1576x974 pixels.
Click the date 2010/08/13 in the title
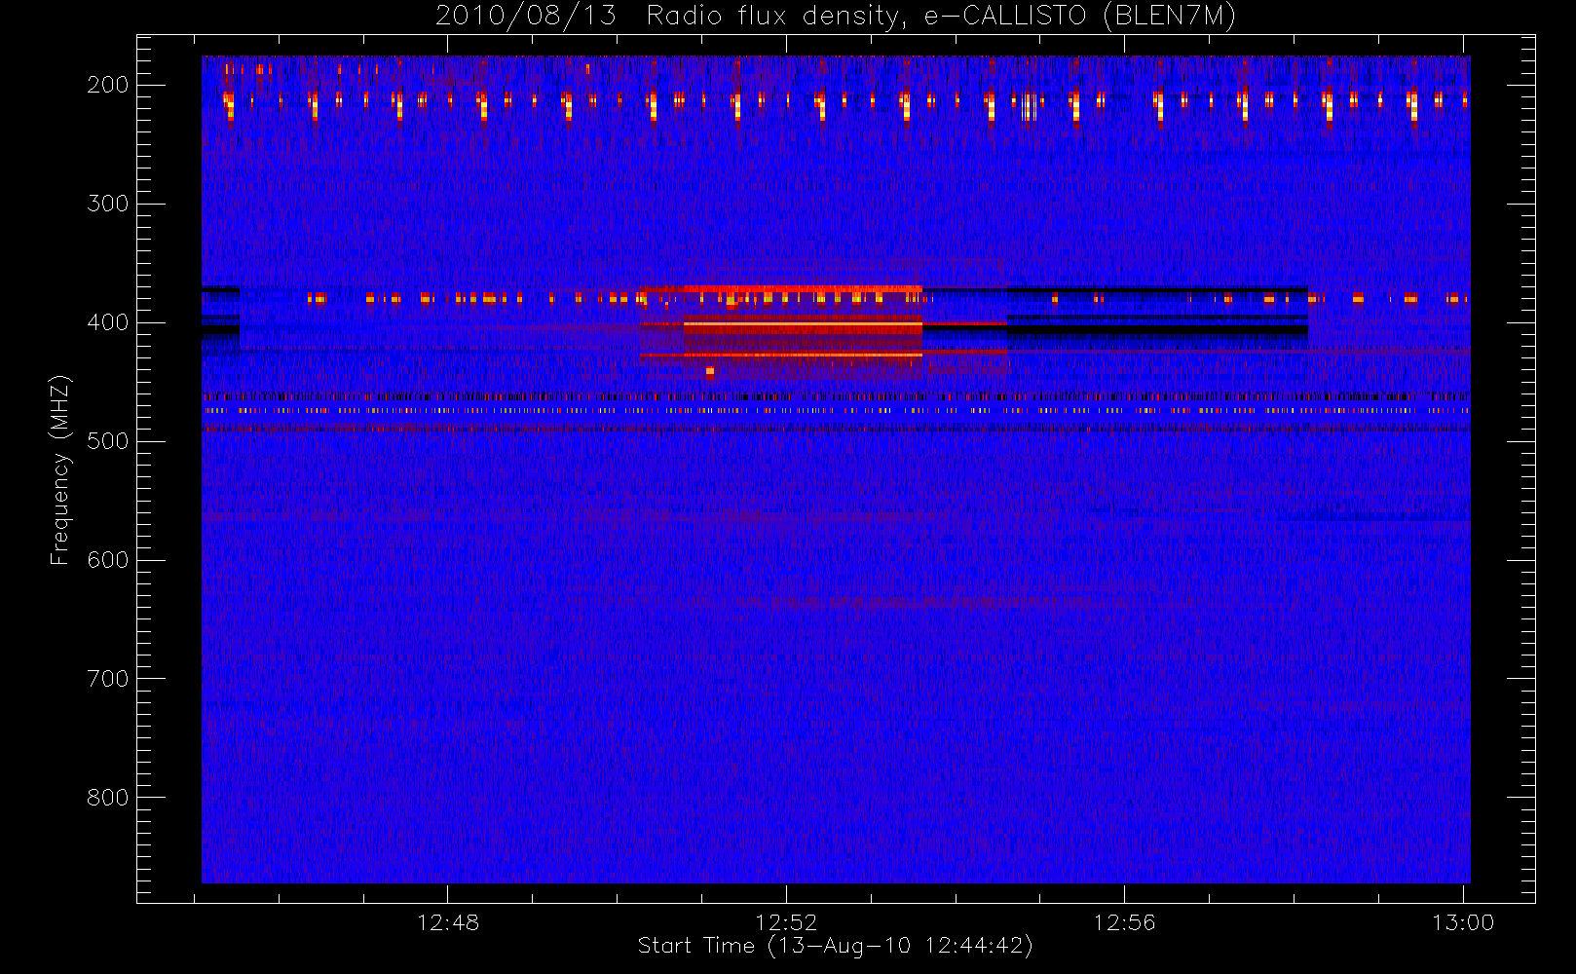pos(525,17)
